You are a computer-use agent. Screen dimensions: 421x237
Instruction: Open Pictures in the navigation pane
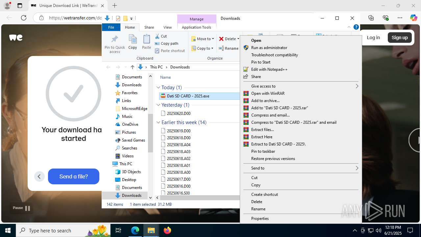[x=129, y=132]
